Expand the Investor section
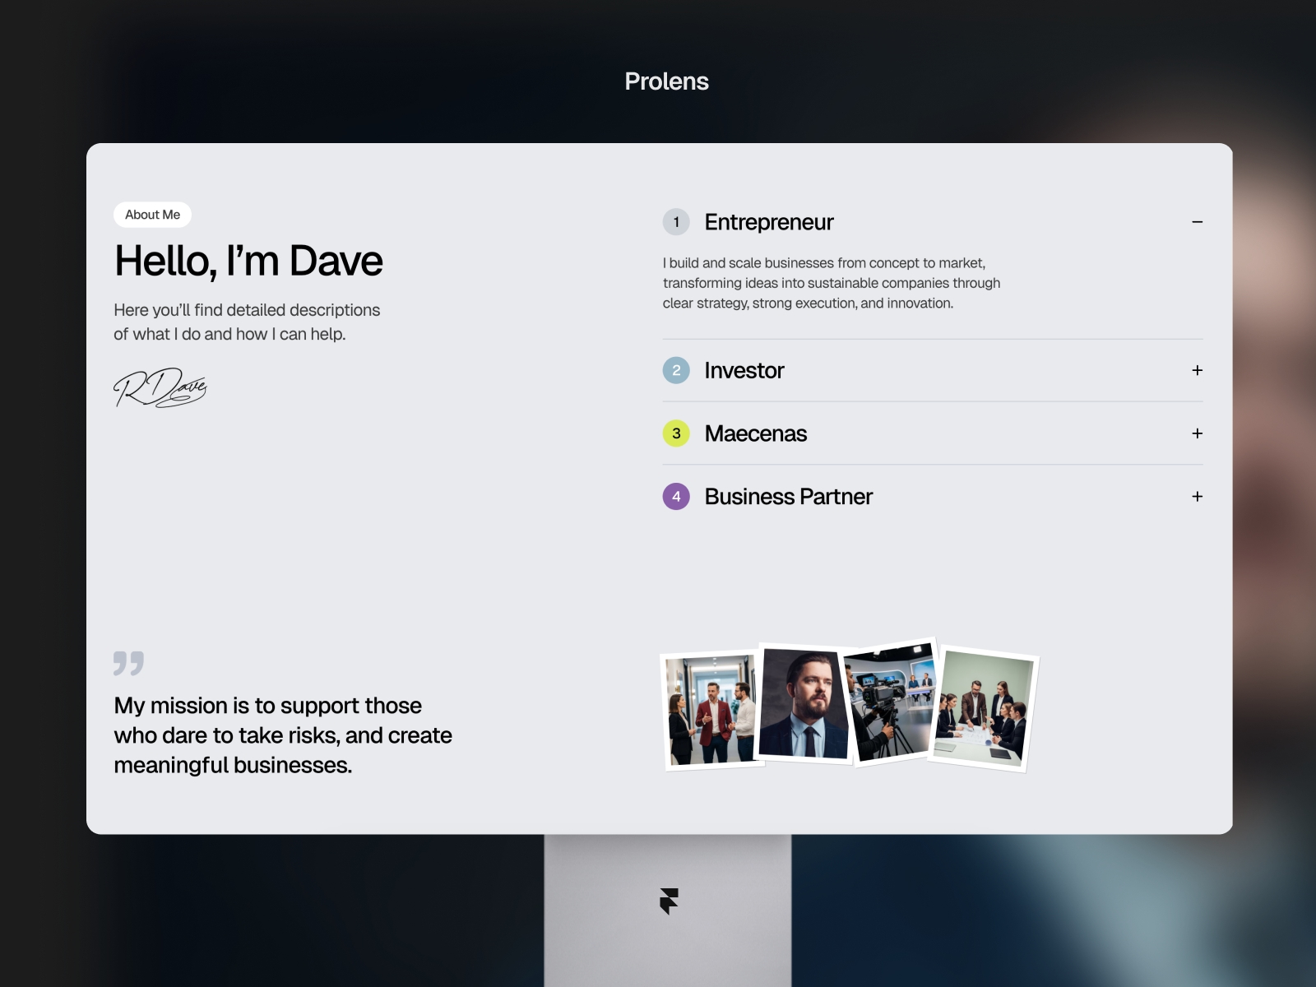 (1198, 371)
